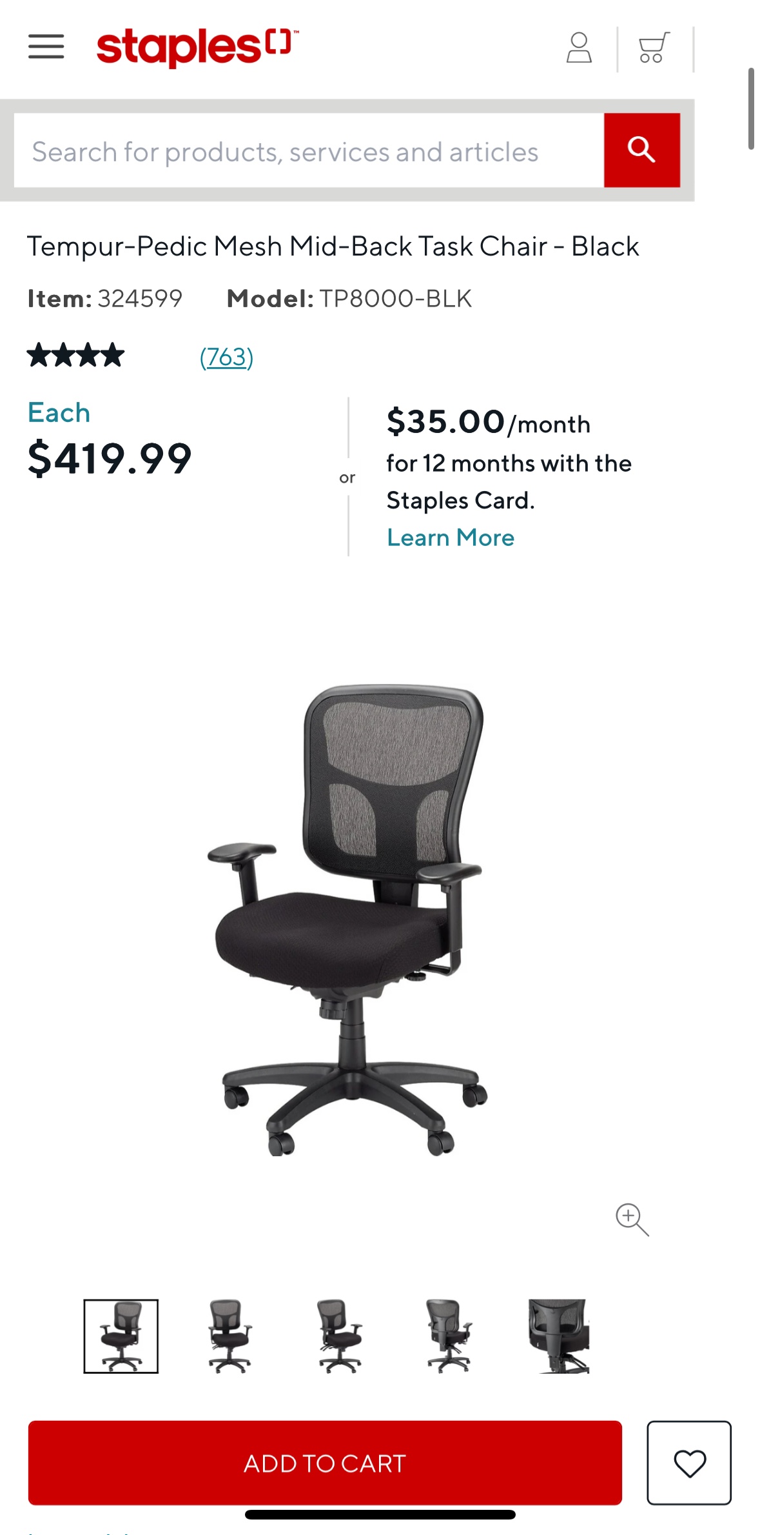This screenshot has height=1535, width=760.
Task: Click the page scrollbar on right edge
Action: 751,108
